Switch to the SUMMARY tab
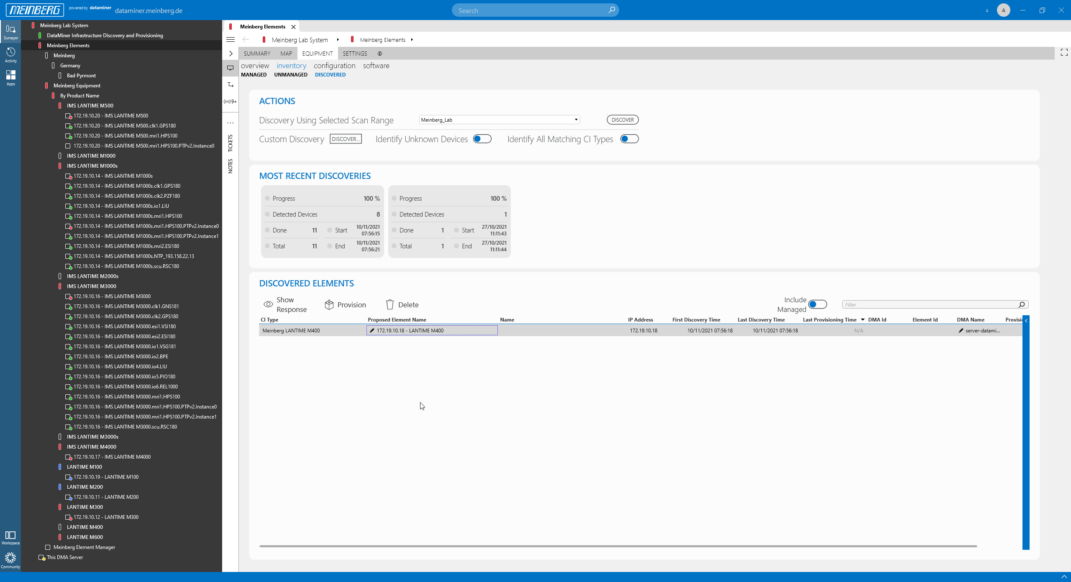1071x582 pixels. [x=257, y=54]
